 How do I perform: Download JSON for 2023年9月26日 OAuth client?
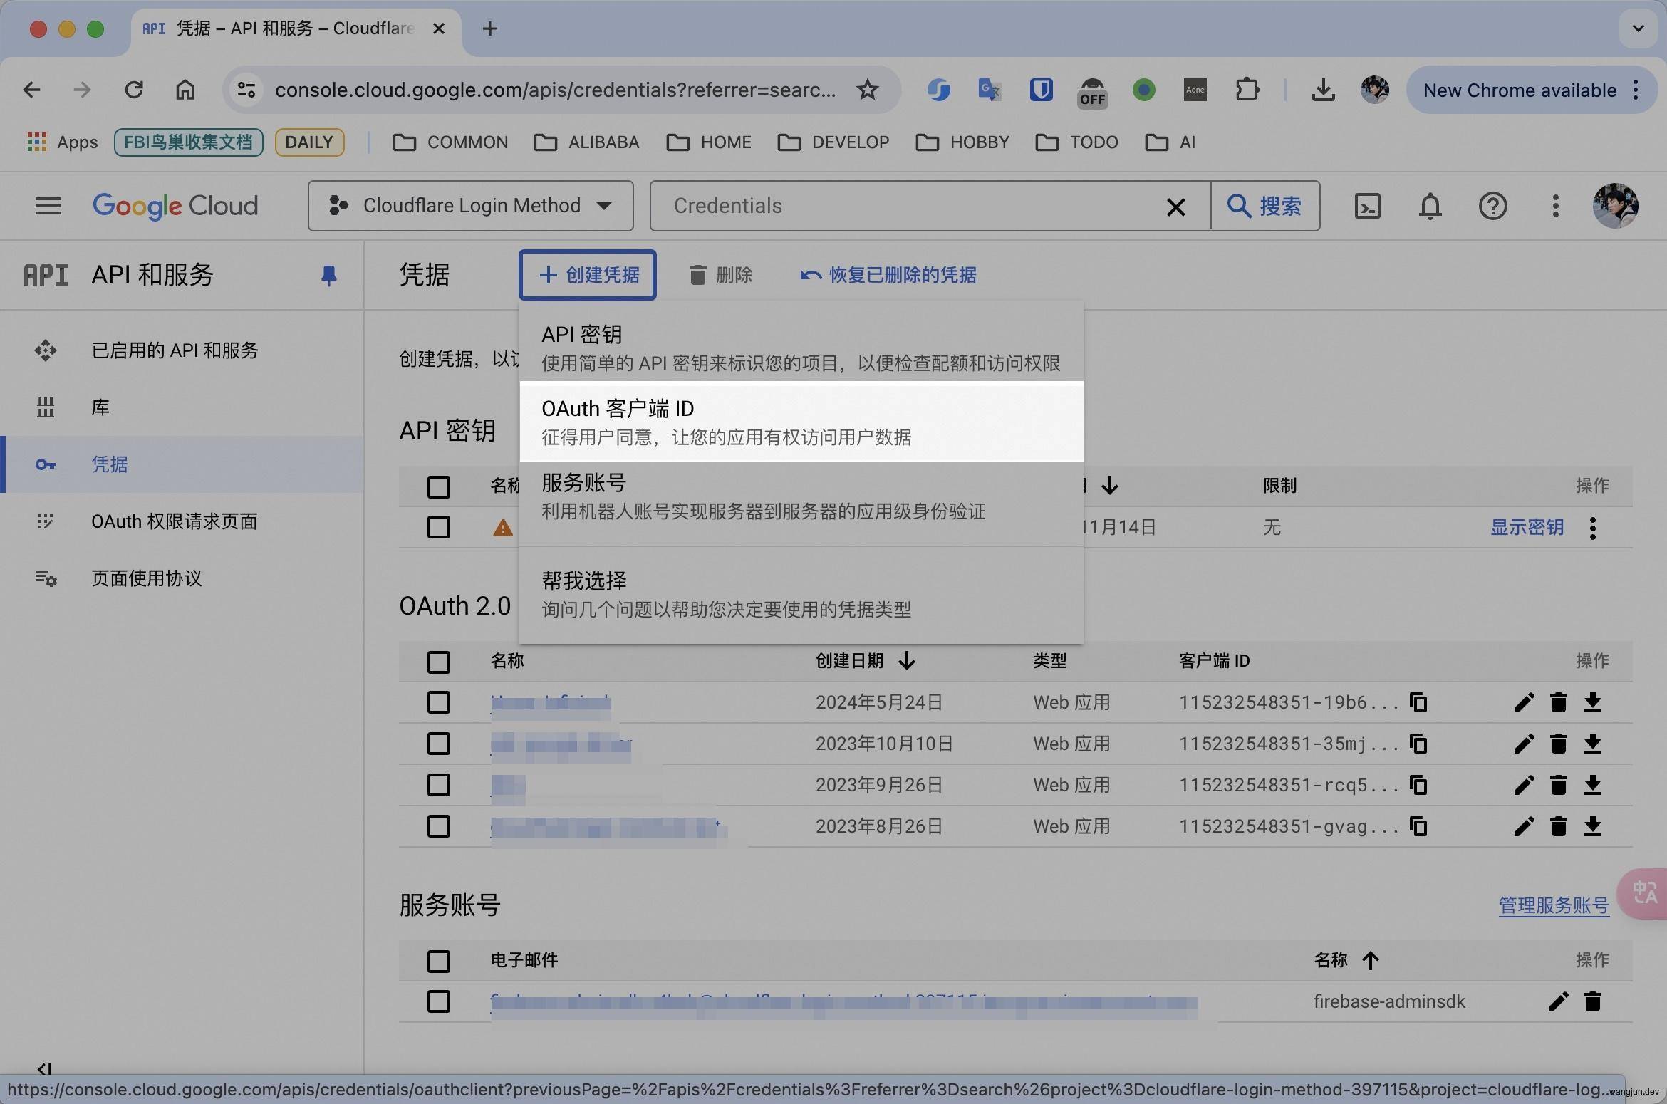pyautogui.click(x=1592, y=785)
